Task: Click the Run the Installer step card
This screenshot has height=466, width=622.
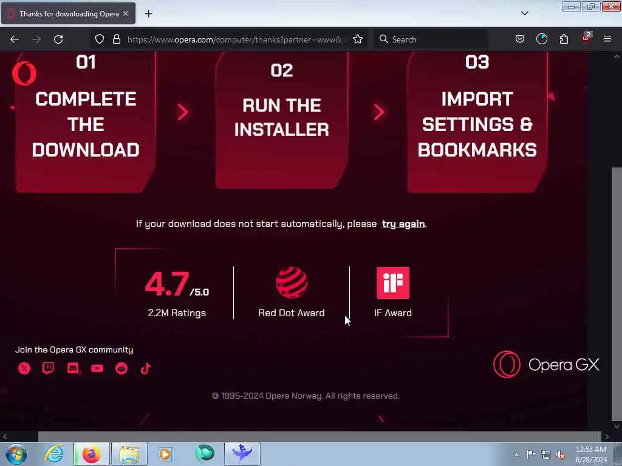Action: (x=282, y=120)
